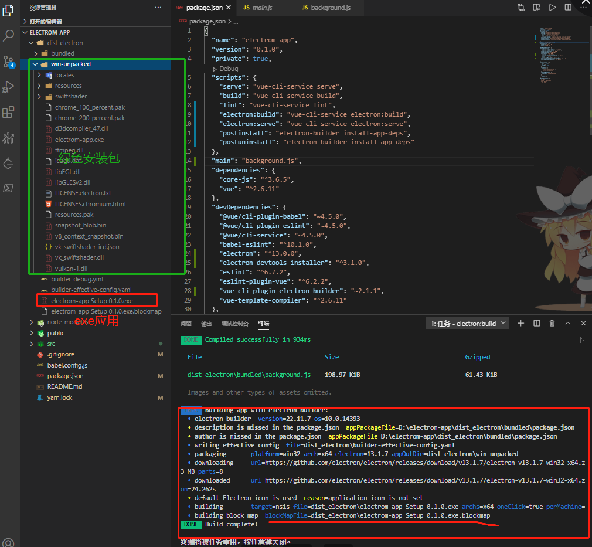Open the 调试控制台 panel tab
Screen dimensions: 592x547
pos(235,324)
